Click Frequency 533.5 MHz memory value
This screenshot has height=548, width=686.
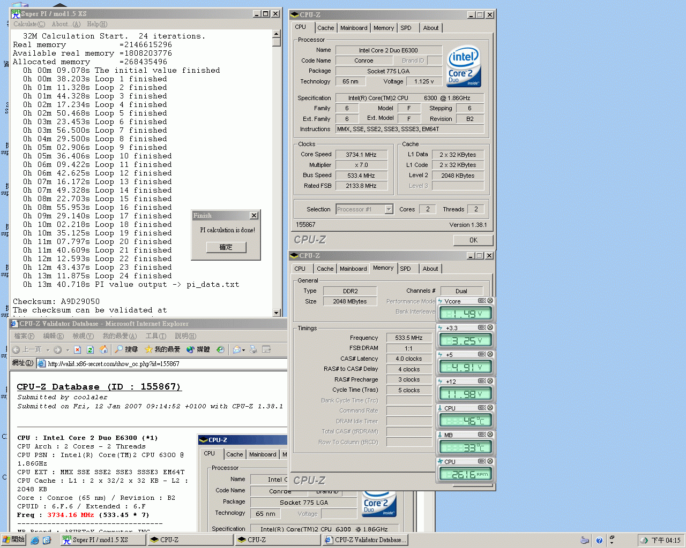point(409,338)
